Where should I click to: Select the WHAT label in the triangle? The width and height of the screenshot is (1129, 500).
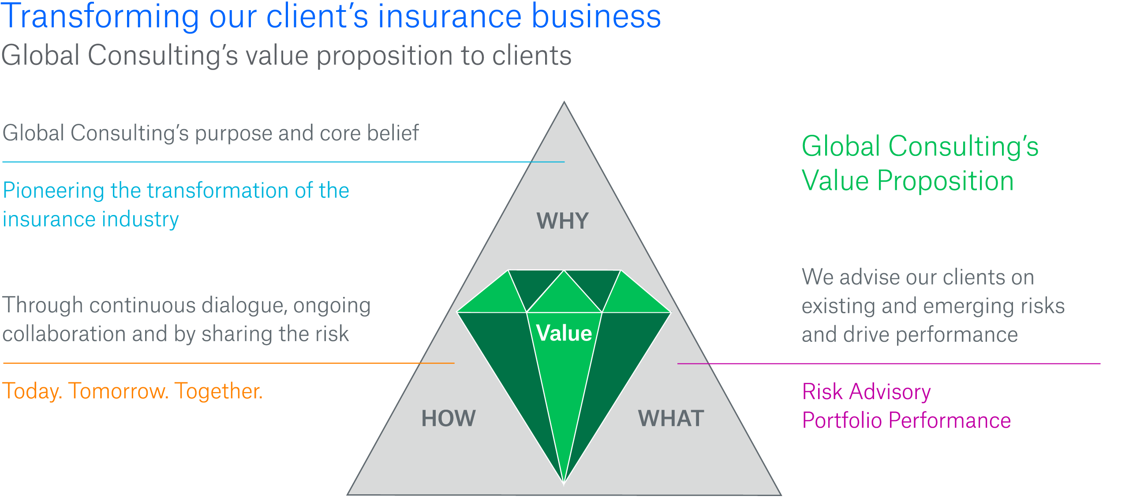point(671,418)
